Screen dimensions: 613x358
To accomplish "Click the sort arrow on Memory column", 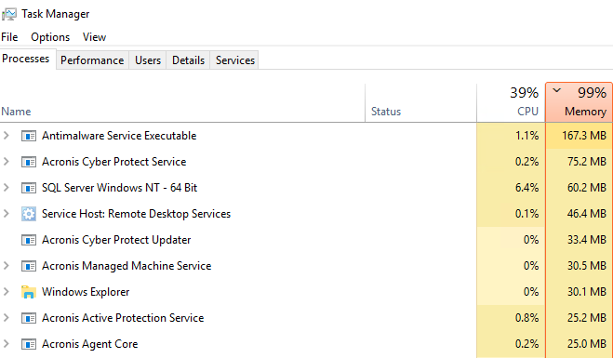I will [557, 91].
